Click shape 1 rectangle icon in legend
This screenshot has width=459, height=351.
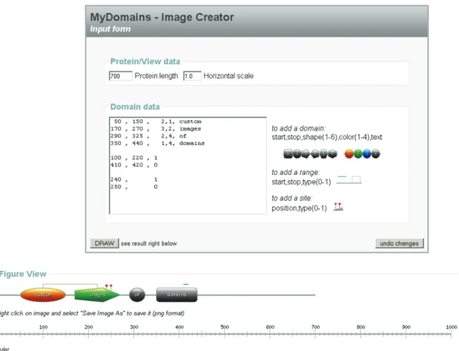point(288,154)
